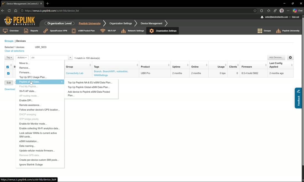Collapse the Actions dropdown
The image size is (304, 182).
[x=22, y=57]
